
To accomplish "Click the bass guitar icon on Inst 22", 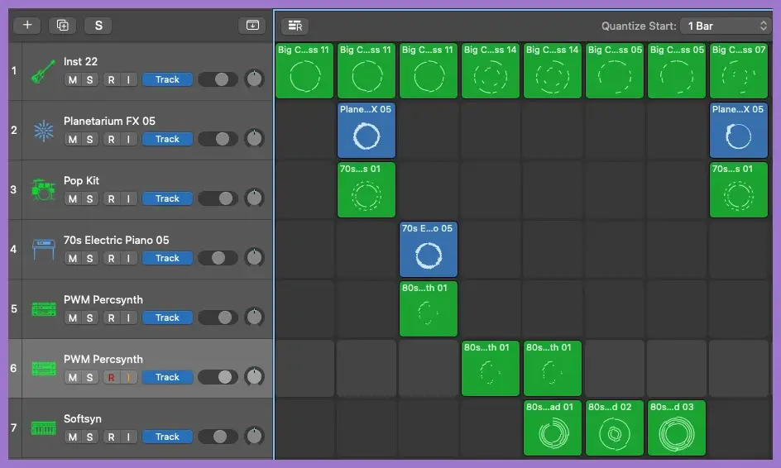I will coord(42,71).
